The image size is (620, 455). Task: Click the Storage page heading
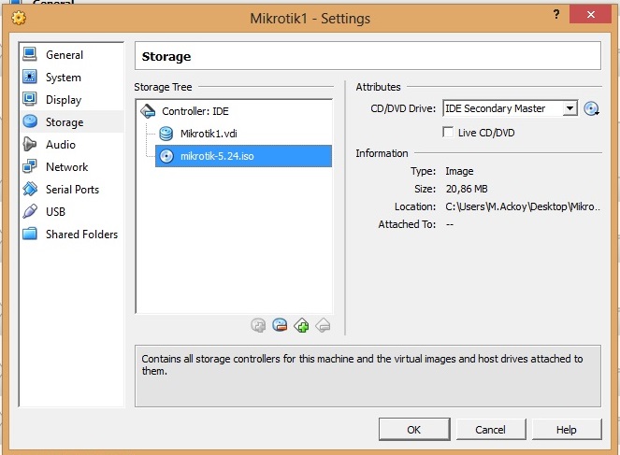[166, 56]
